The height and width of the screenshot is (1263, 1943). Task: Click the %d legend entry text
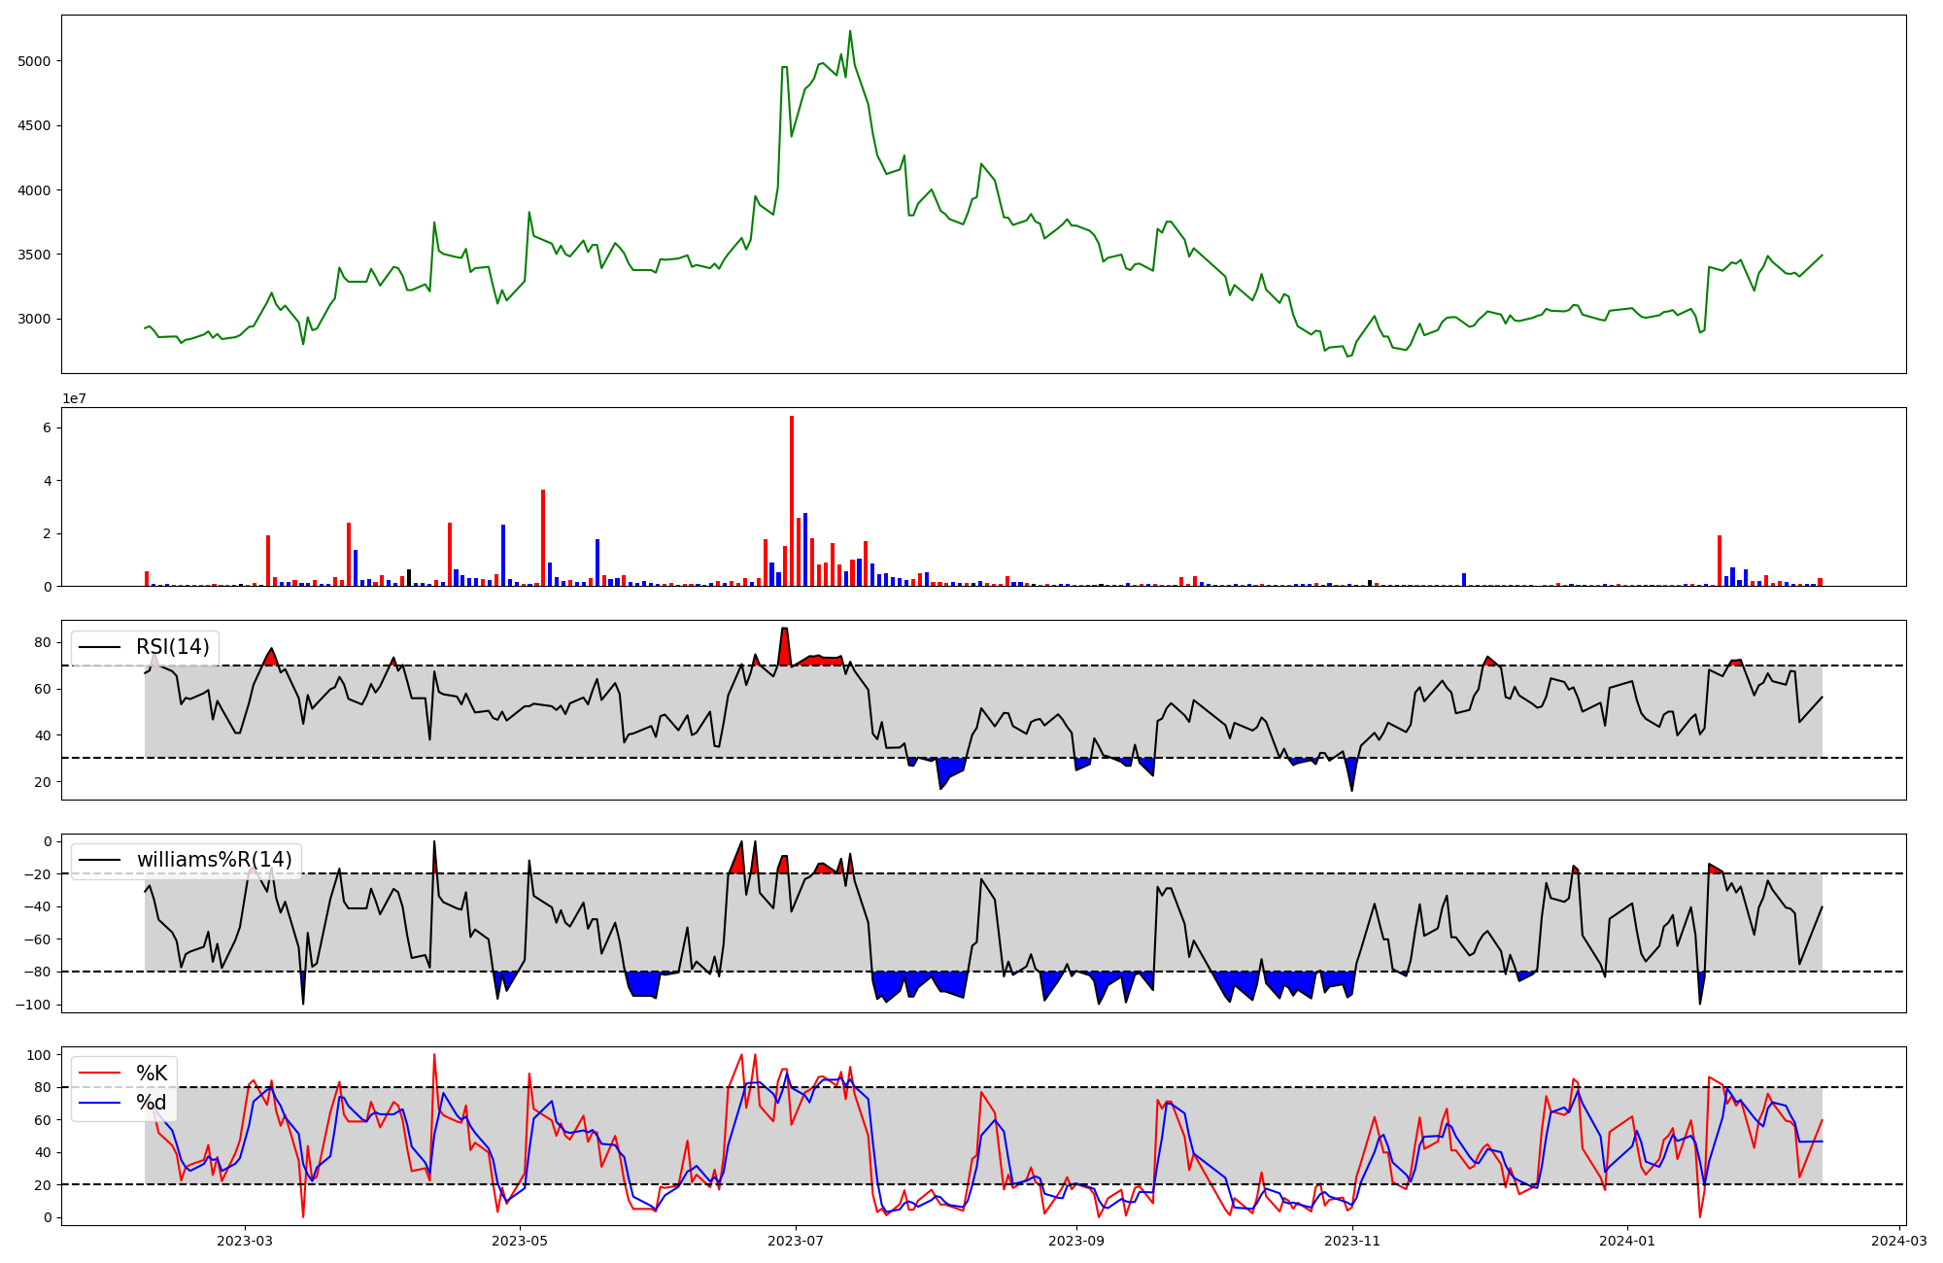coord(152,1103)
